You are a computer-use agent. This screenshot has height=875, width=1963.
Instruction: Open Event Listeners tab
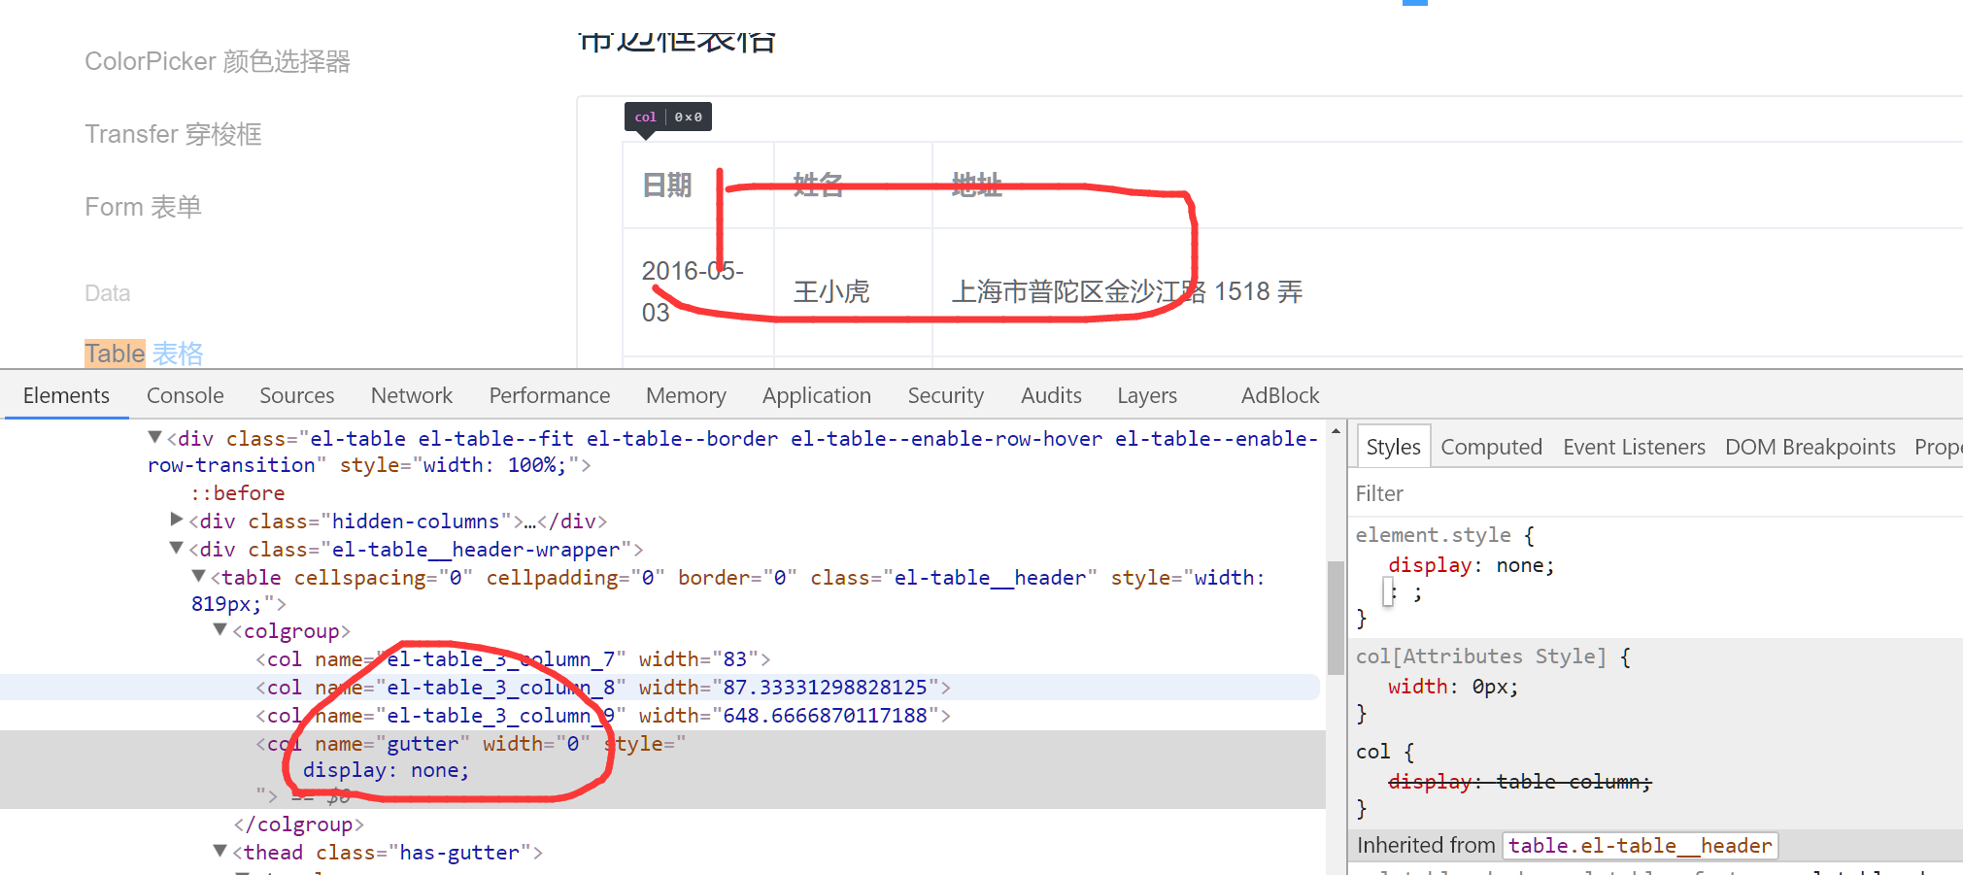pos(1634,447)
